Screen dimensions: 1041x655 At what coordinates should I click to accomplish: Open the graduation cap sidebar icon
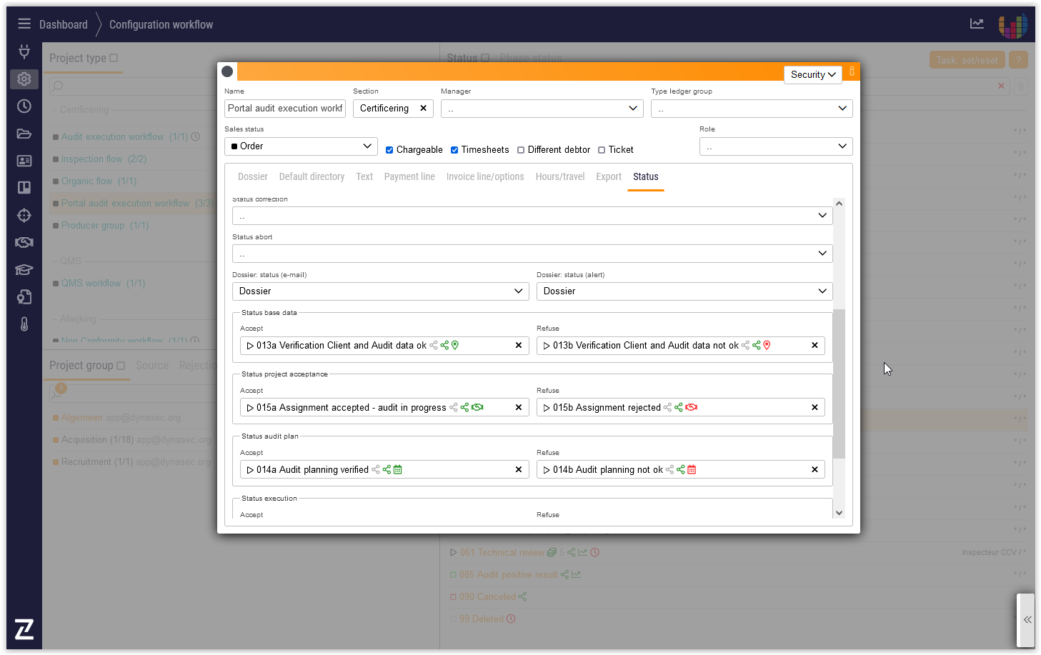[24, 270]
